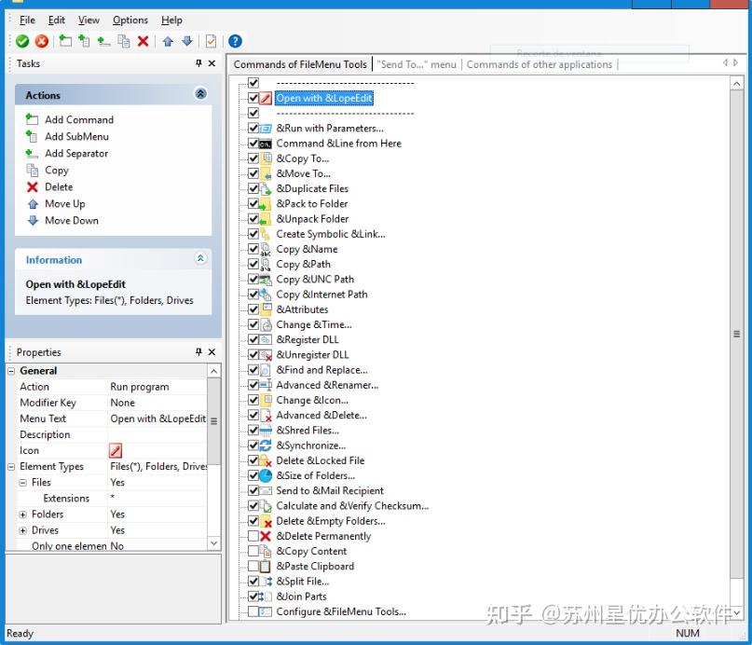Click the Delete Locked File icon
The width and height of the screenshot is (752, 645).
coord(266,460)
